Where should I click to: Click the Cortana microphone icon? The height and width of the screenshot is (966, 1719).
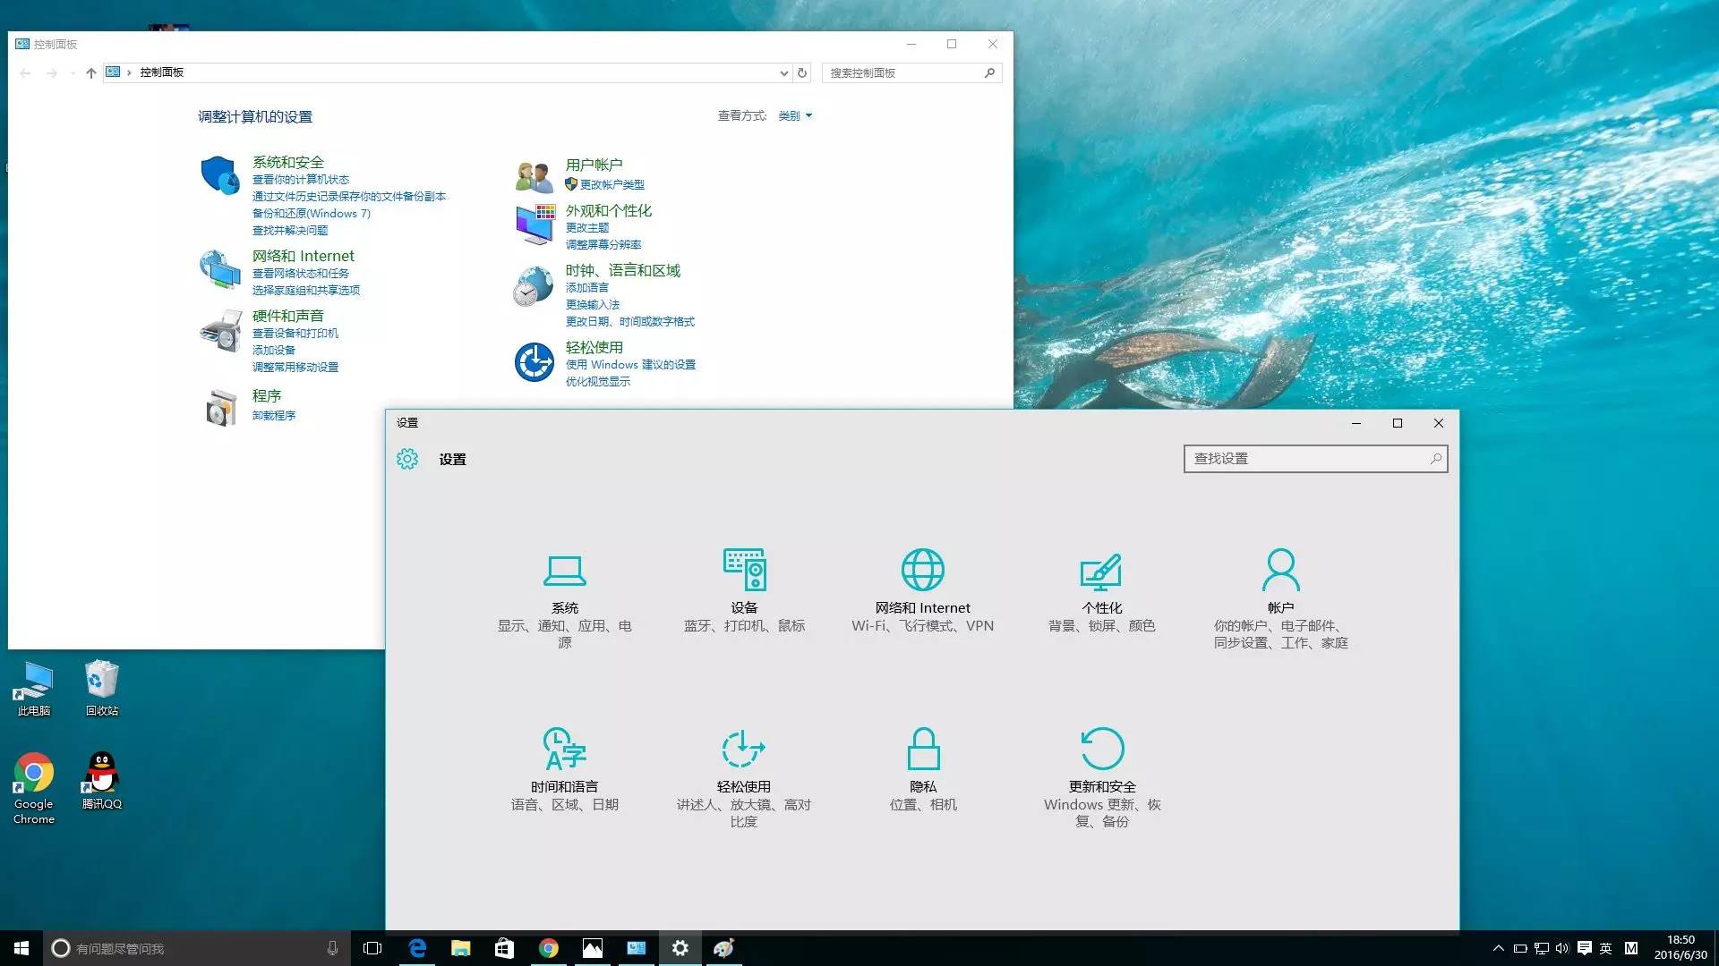(332, 948)
